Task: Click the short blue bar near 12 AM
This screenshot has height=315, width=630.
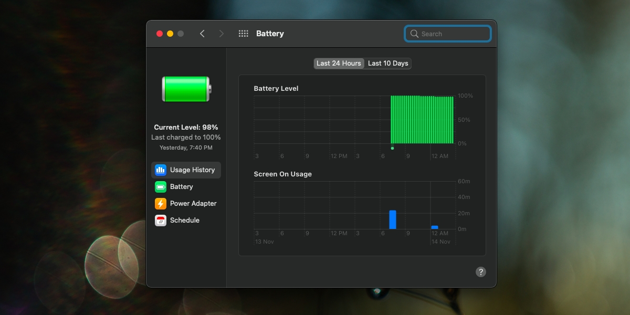Action: [435, 227]
